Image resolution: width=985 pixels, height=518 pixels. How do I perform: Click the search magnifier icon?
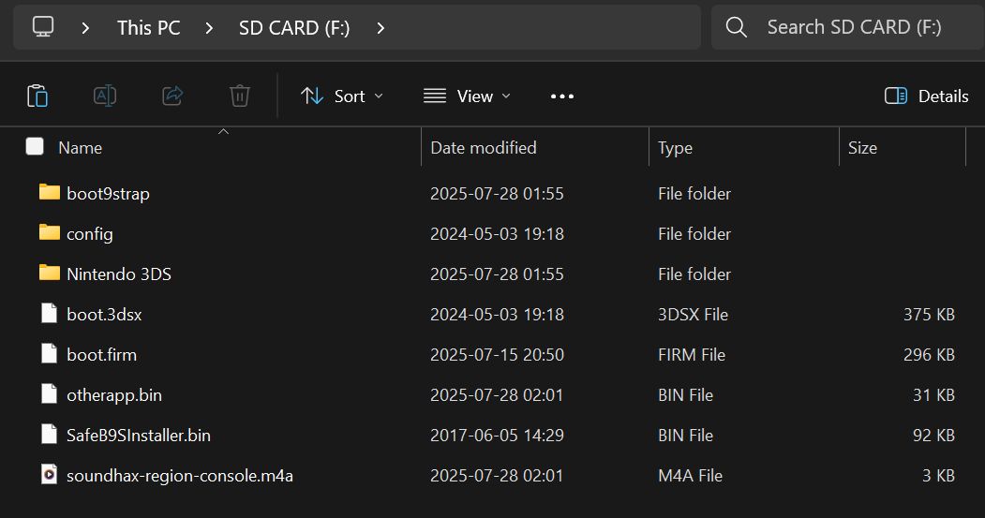pyautogui.click(x=737, y=27)
